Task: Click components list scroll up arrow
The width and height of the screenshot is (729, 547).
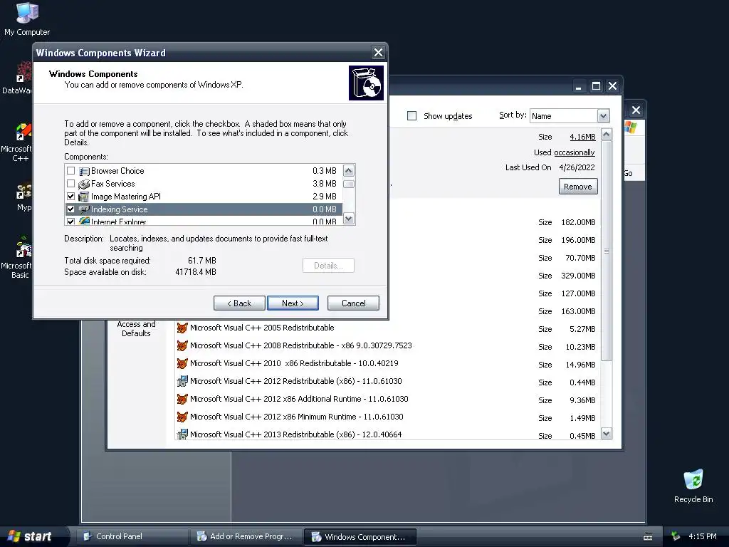Action: point(349,171)
